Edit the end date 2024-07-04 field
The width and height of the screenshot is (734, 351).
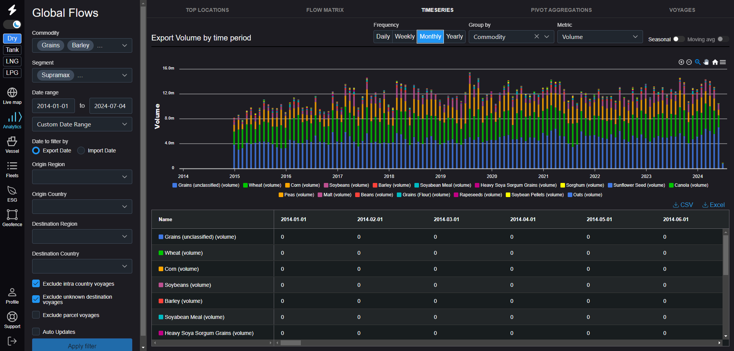tap(111, 106)
